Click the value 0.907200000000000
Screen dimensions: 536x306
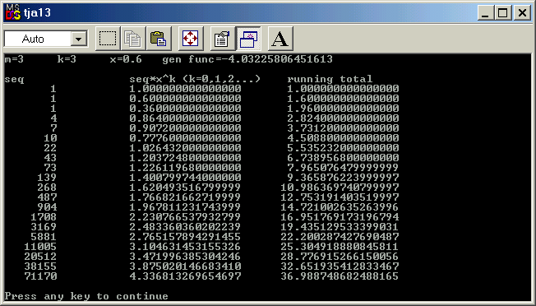(185, 128)
